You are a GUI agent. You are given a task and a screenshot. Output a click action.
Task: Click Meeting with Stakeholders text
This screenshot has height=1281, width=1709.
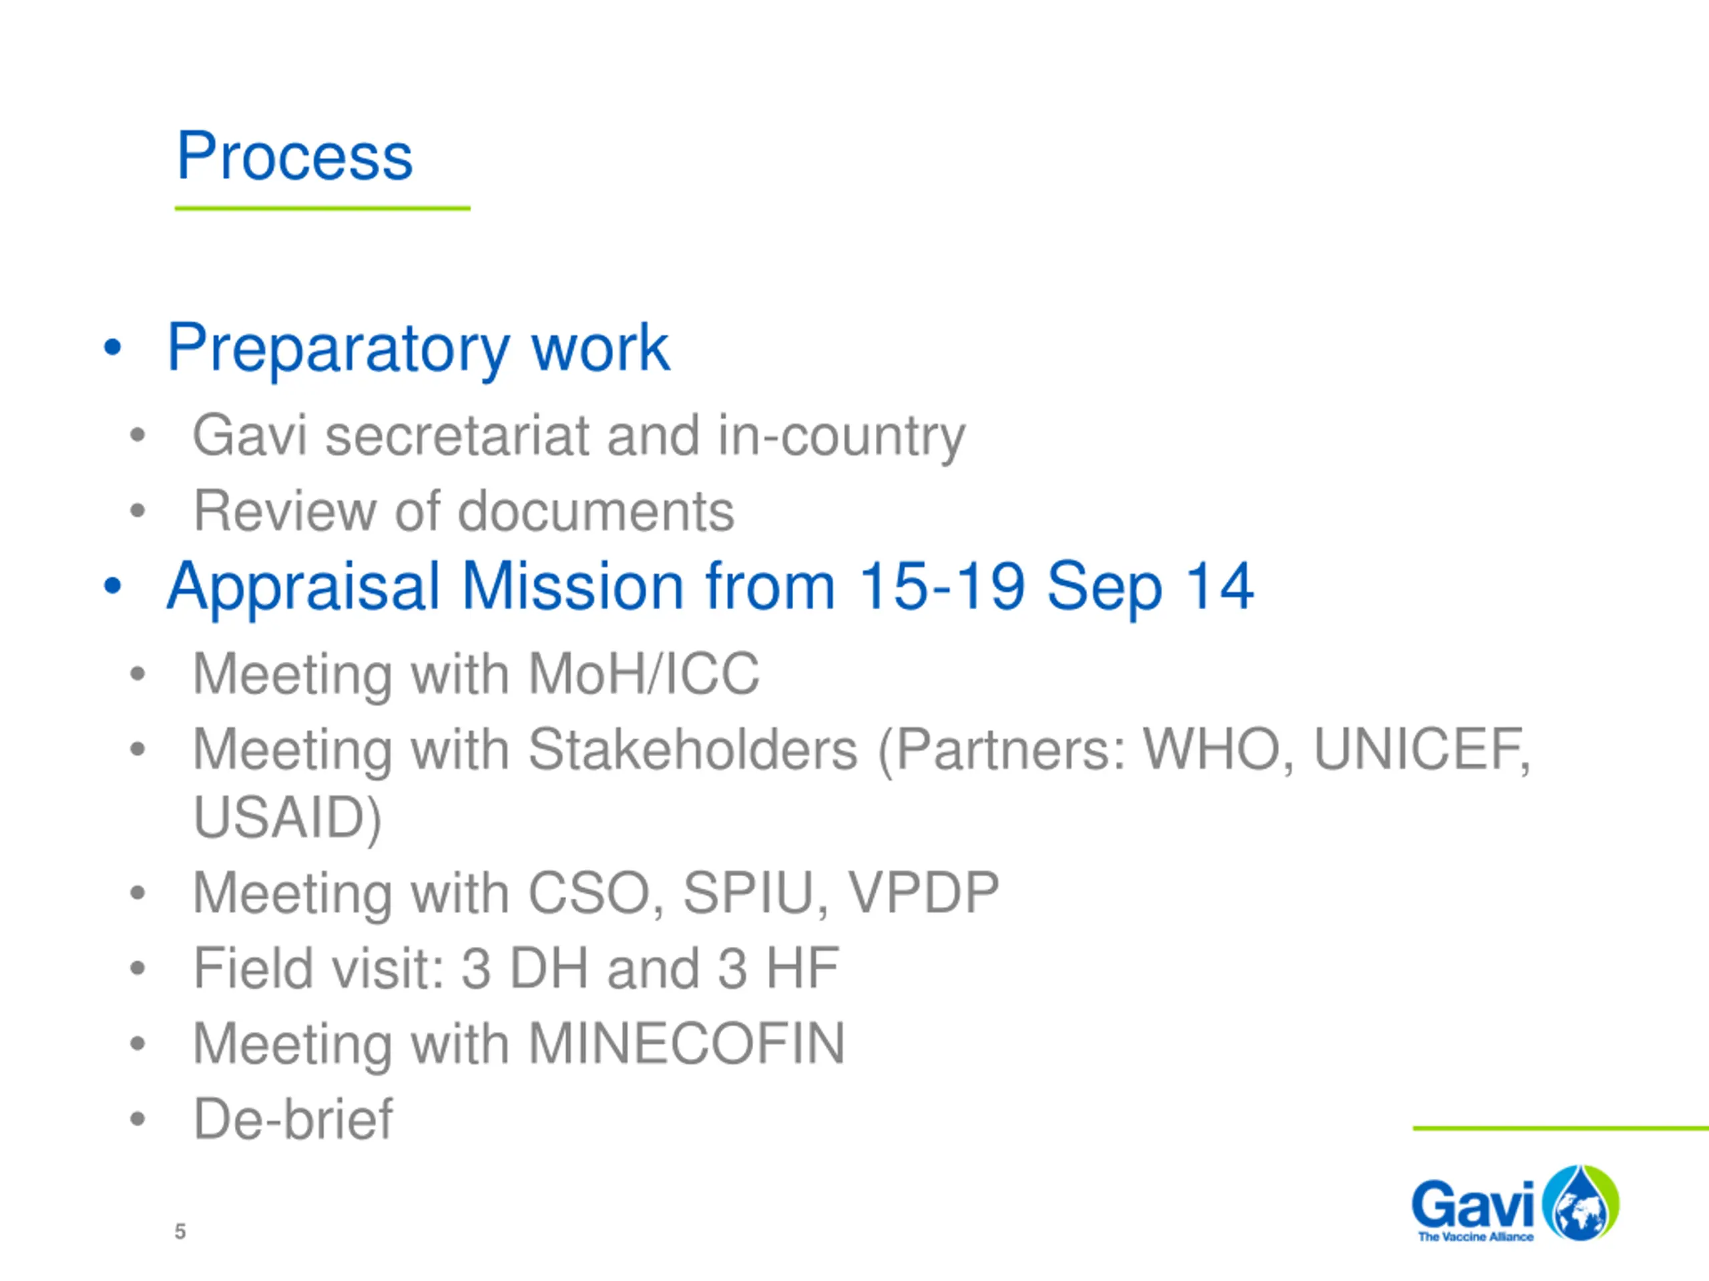click(525, 750)
